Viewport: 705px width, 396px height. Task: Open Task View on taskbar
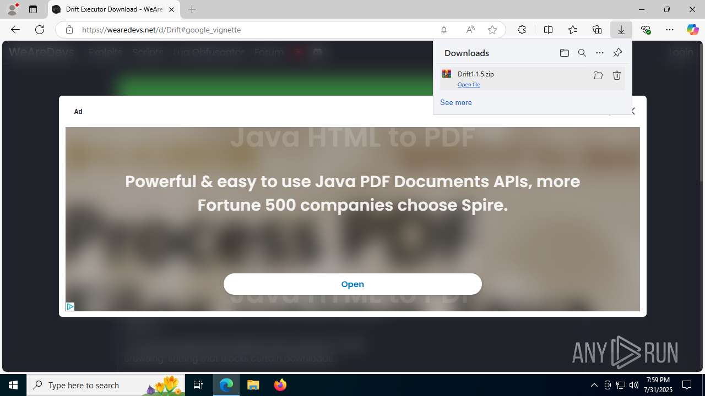point(198,385)
